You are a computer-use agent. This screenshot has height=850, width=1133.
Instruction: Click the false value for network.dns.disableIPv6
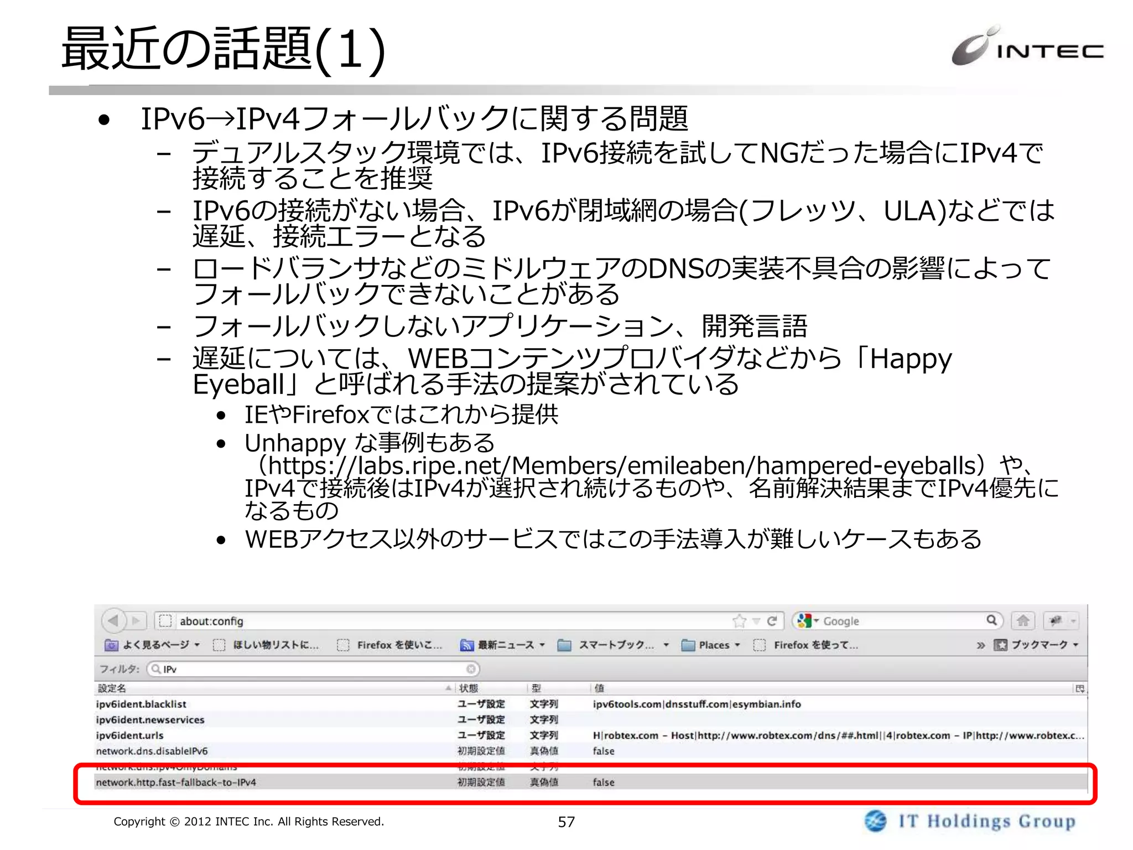(604, 751)
